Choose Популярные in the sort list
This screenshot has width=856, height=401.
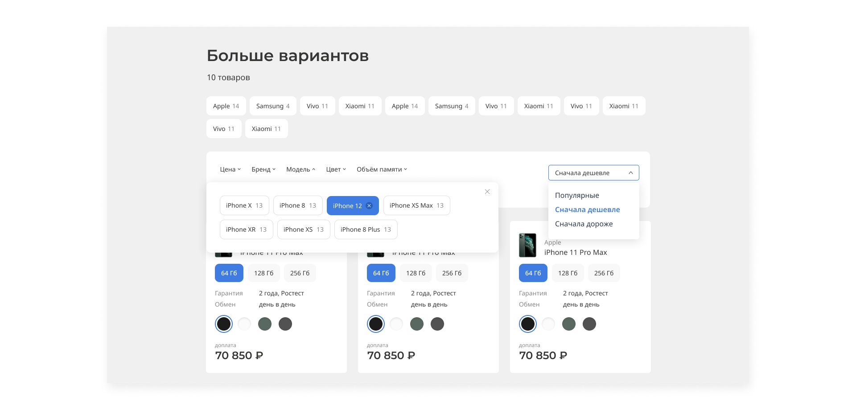coord(577,195)
